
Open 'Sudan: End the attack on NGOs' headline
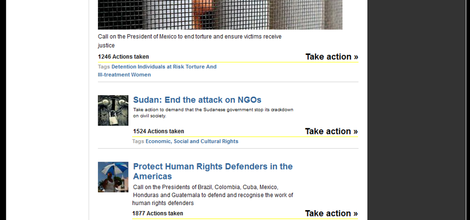point(197,100)
